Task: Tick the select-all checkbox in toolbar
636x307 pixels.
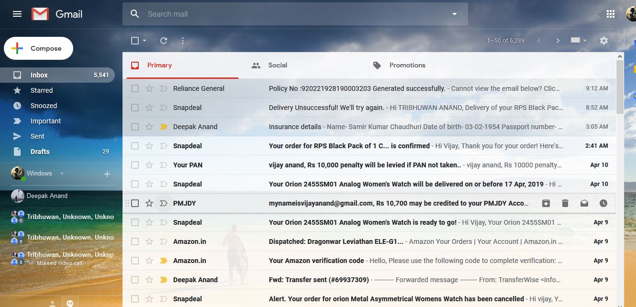Action: click(135, 41)
